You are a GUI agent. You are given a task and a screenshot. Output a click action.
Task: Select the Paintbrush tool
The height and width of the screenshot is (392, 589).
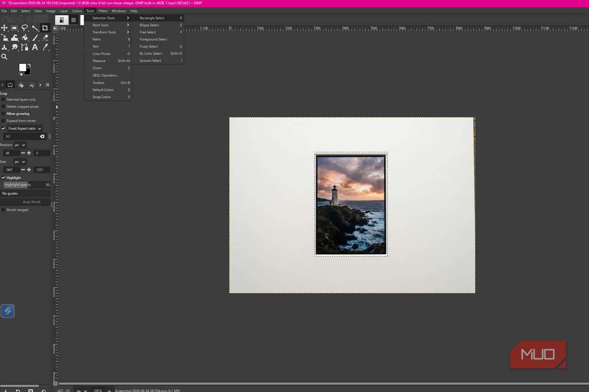[x=35, y=37]
